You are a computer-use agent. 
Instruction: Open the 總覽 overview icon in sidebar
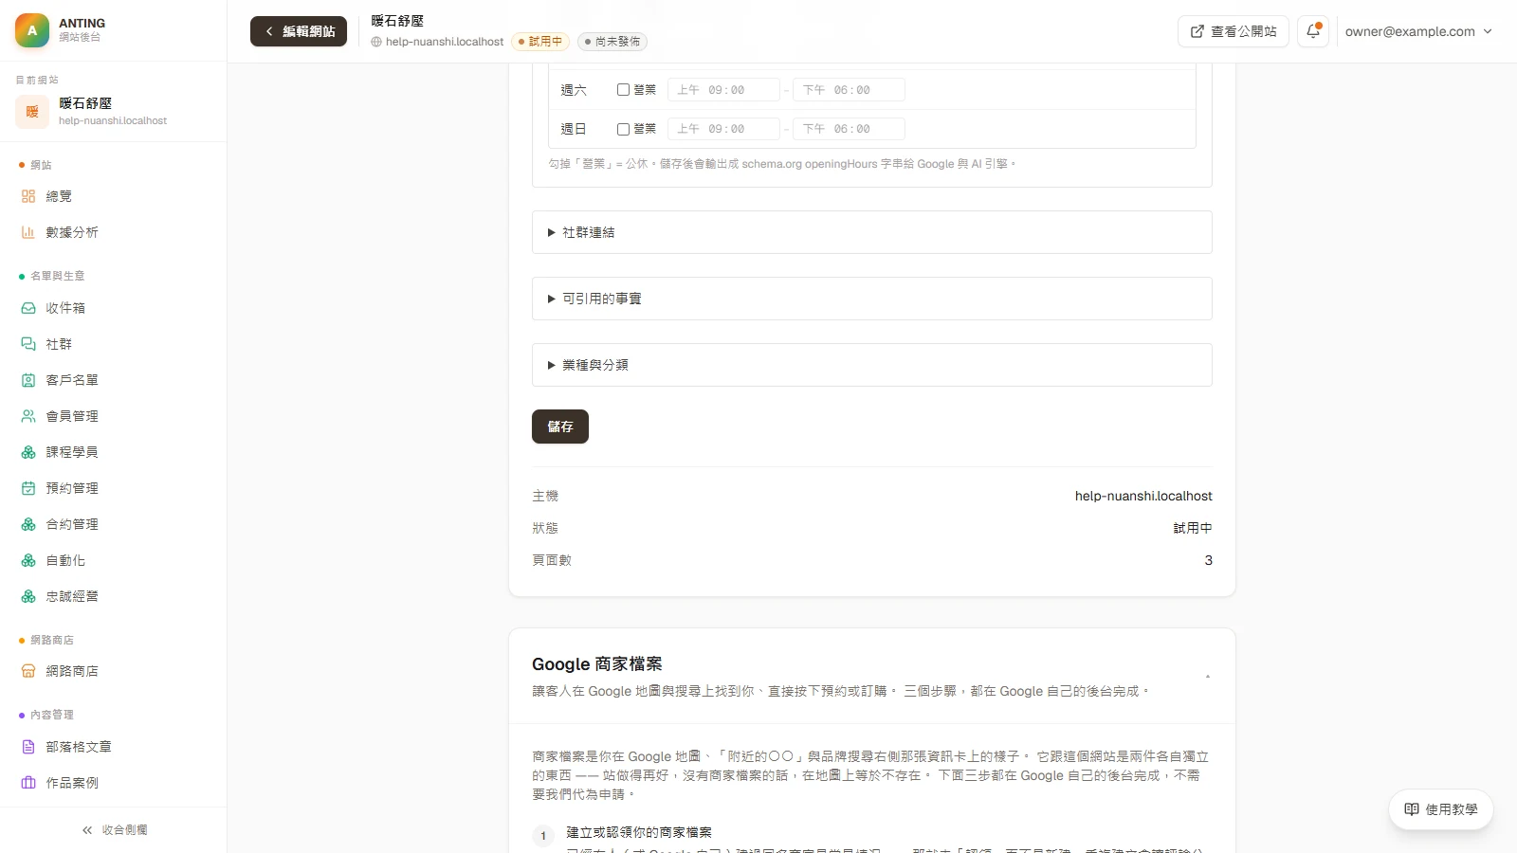coord(28,196)
